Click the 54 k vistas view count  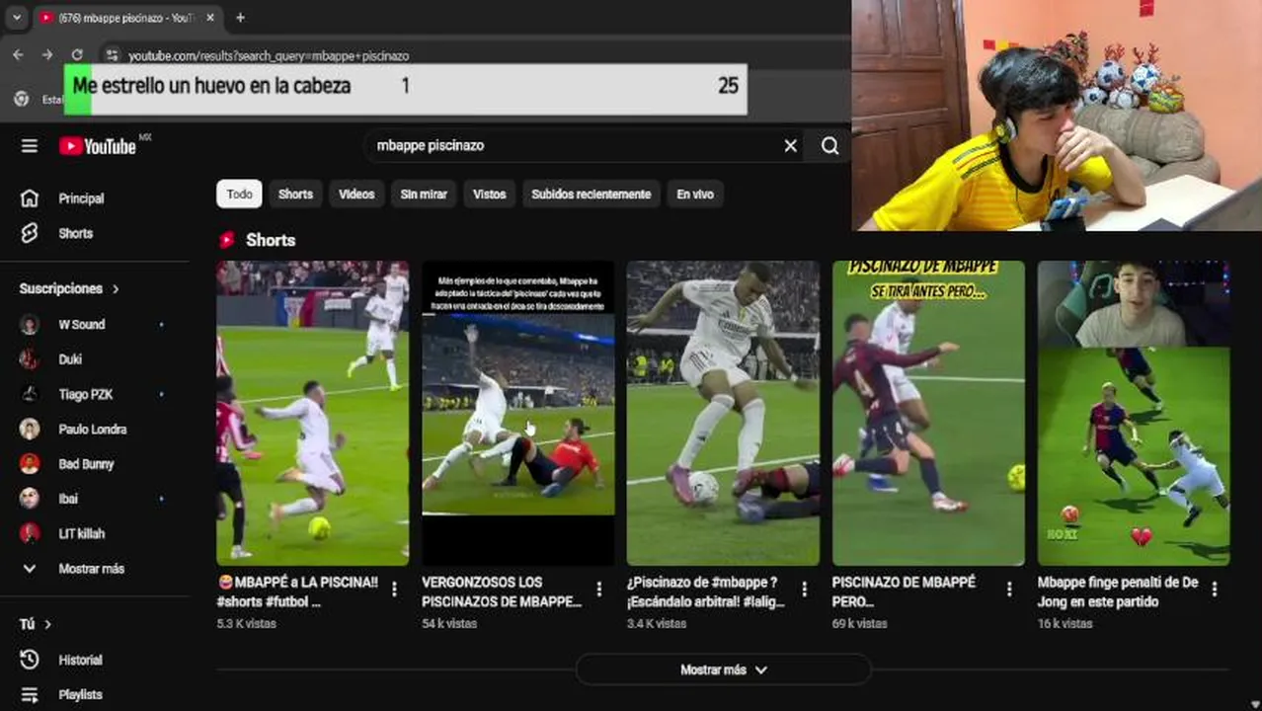(x=449, y=624)
